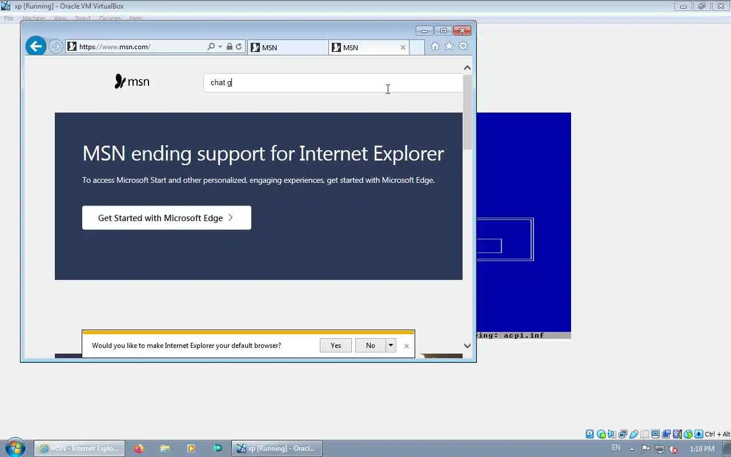Screen dimensions: 731x457
Task: Open a new tab in Internet Explorer
Action: click(x=417, y=47)
